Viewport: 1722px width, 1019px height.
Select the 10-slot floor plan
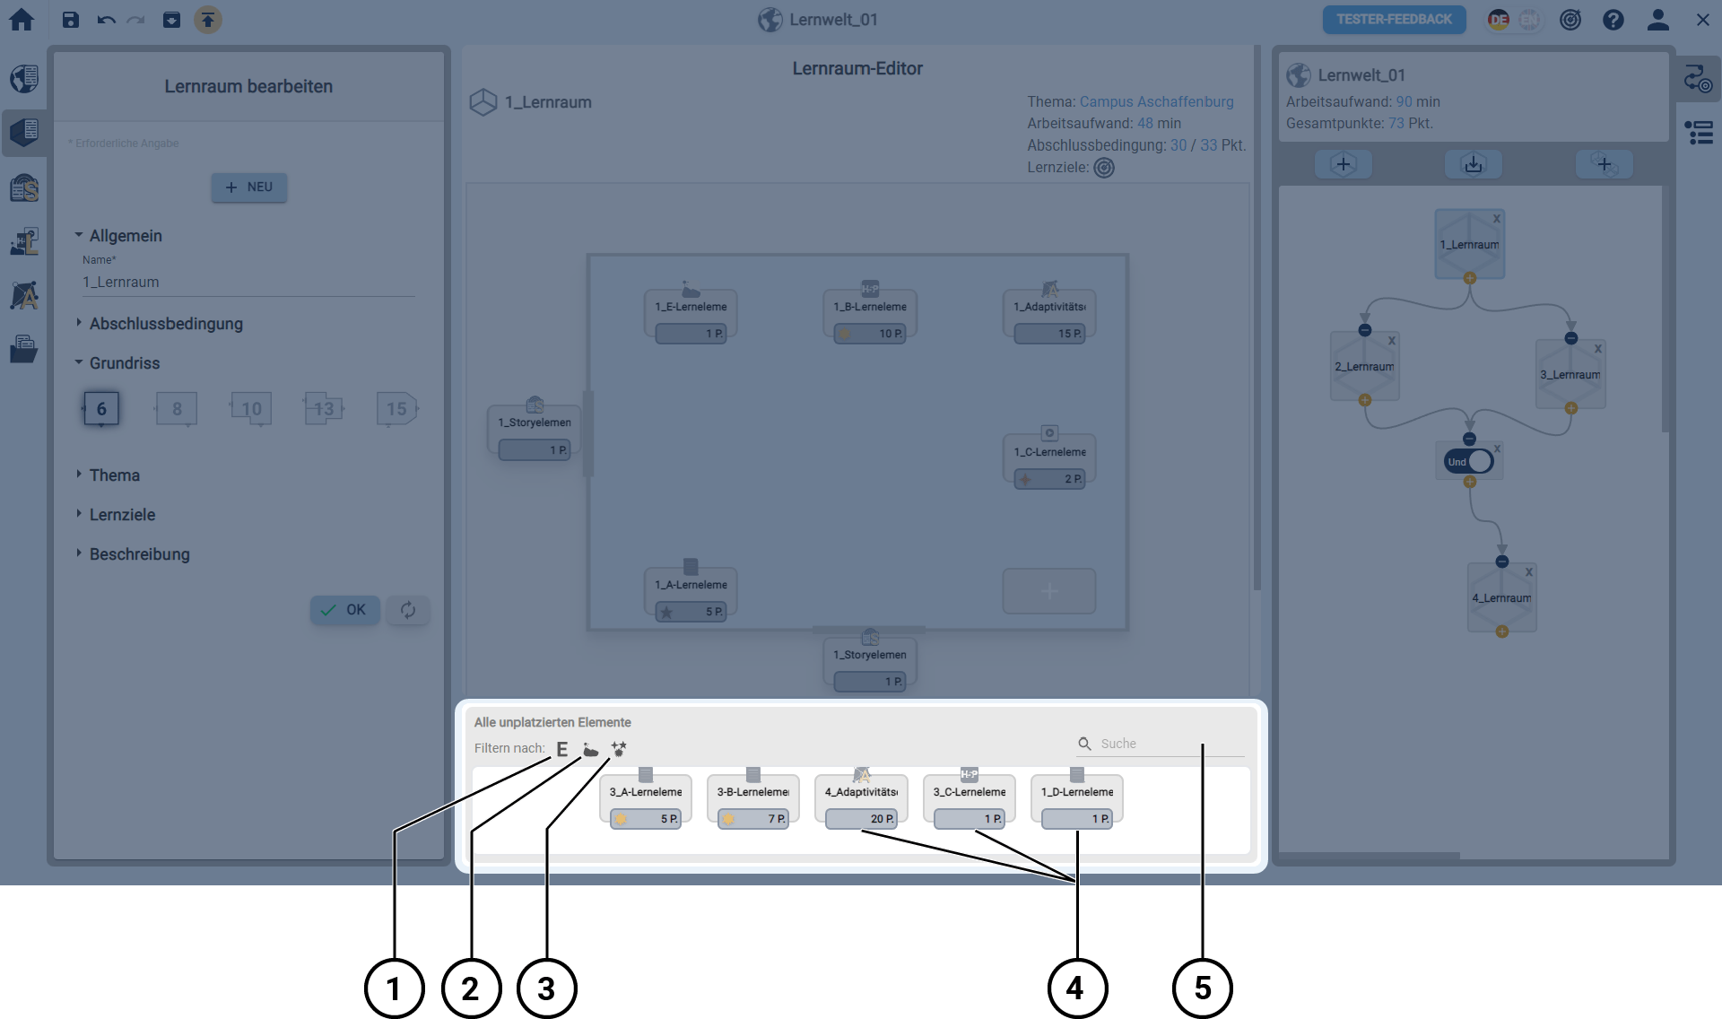[x=251, y=408]
